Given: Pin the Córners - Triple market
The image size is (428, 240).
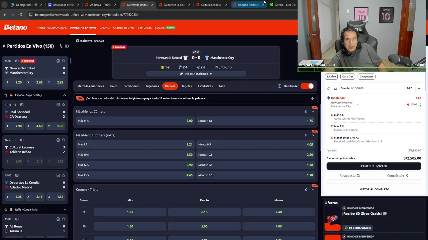Looking at the screenshot, I should [x=306, y=190].
